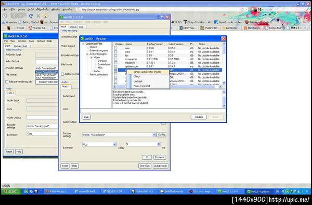Adjust the Delay spinner arrows
Viewport: 312px width, 205px height.
[x=159, y=144]
